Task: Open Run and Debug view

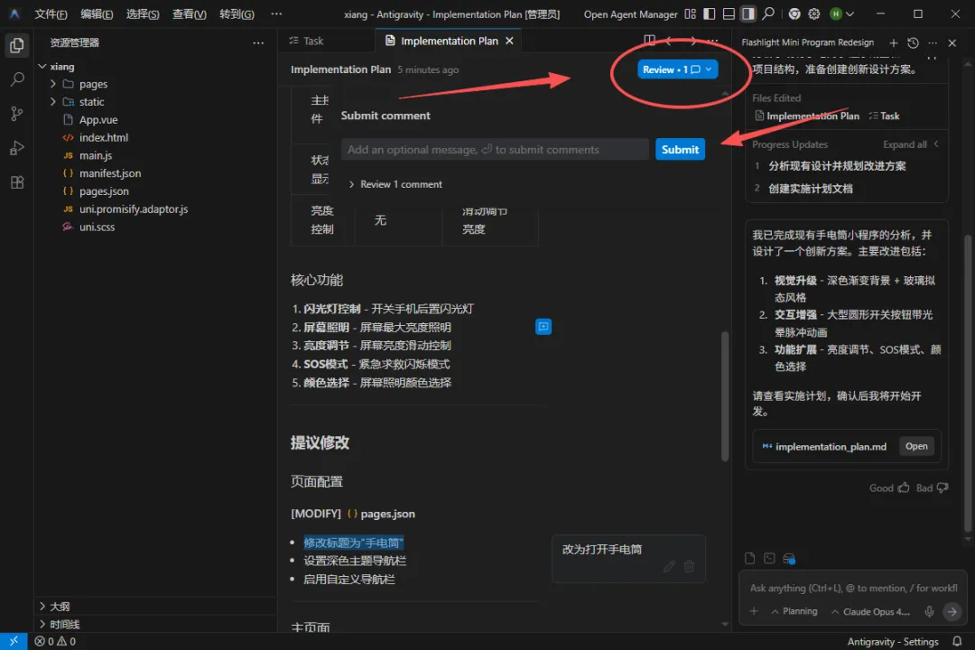Action: tap(16, 148)
